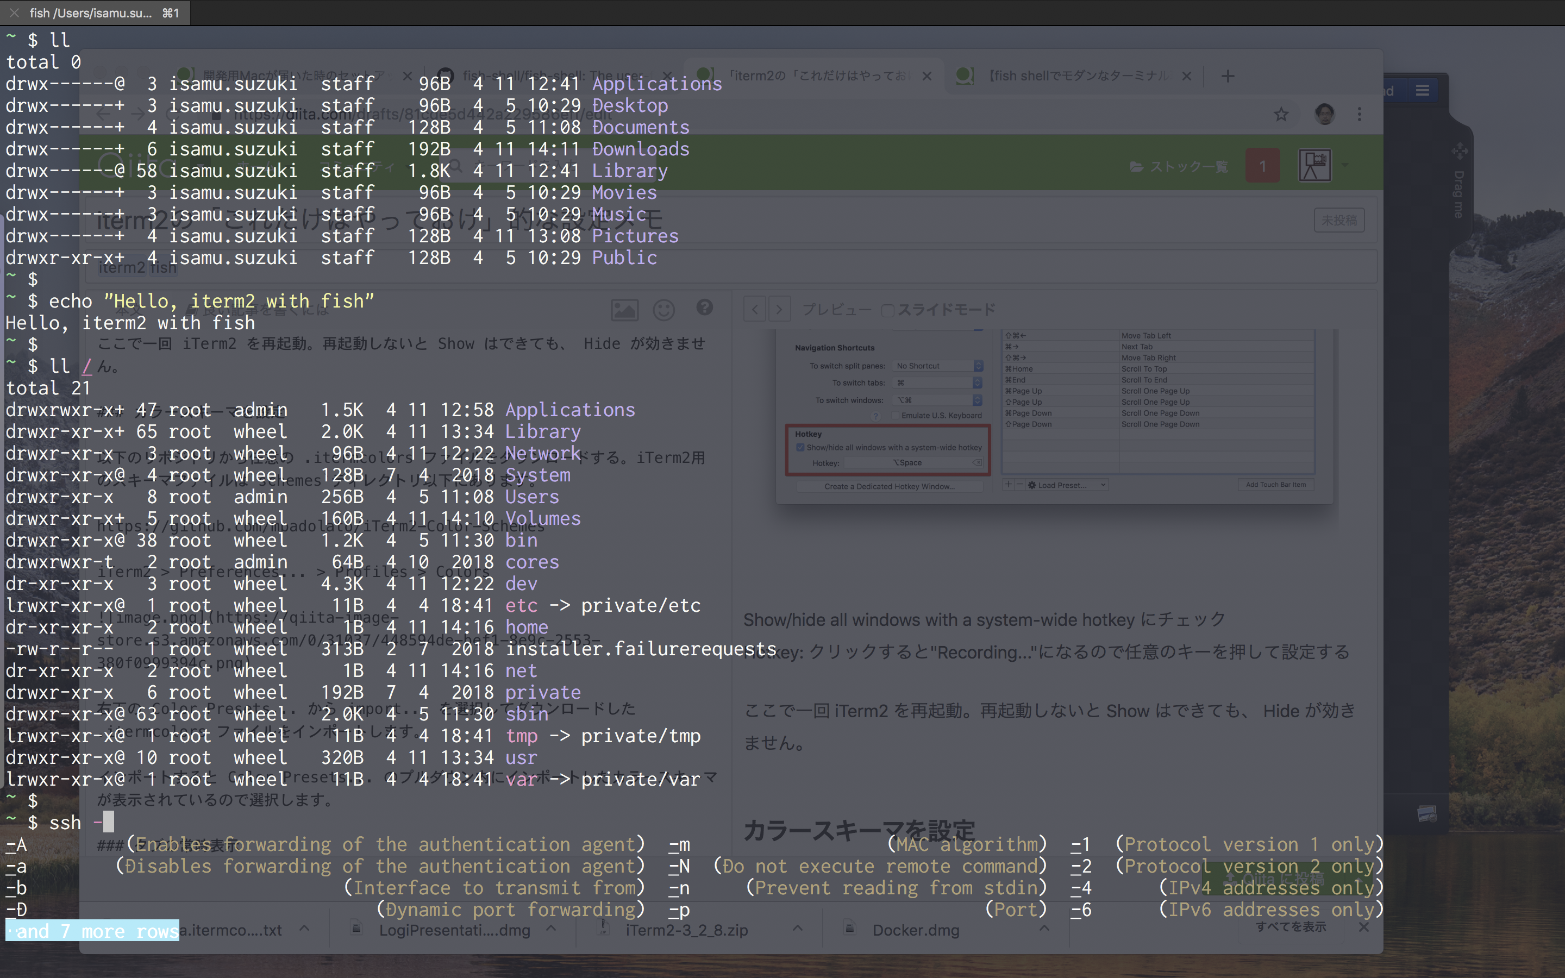Image resolution: width=1565 pixels, height=978 pixels.
Task: Click the 'tmp -> private/tmp' symlink line
Action: pos(603,736)
